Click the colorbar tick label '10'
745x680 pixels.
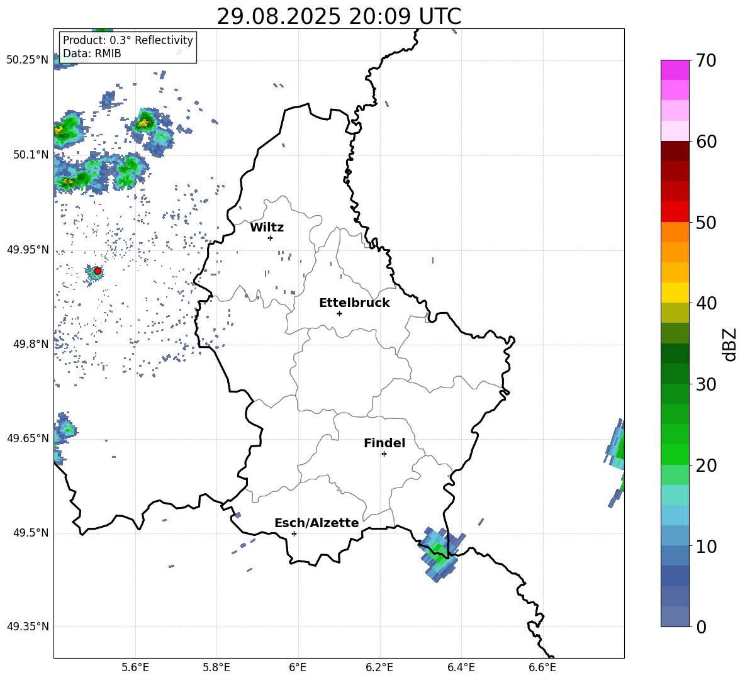pos(705,546)
